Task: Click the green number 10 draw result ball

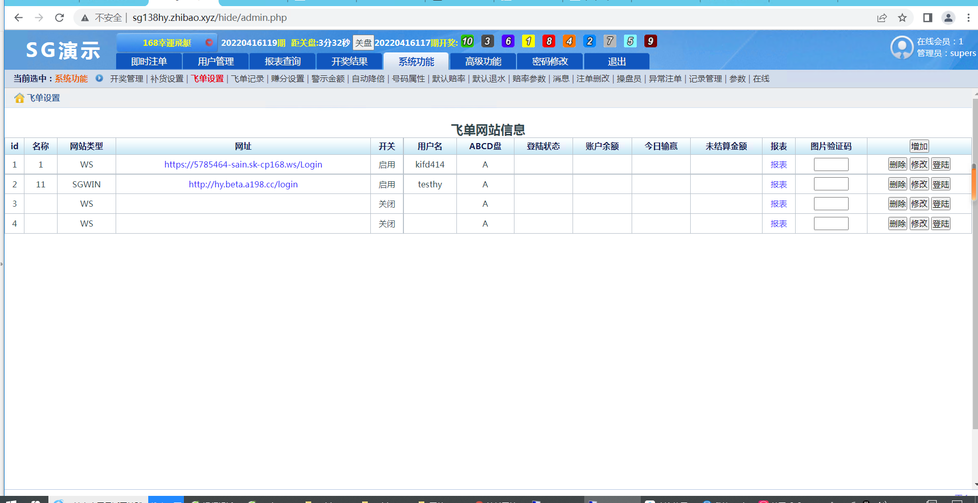Action: [x=467, y=41]
